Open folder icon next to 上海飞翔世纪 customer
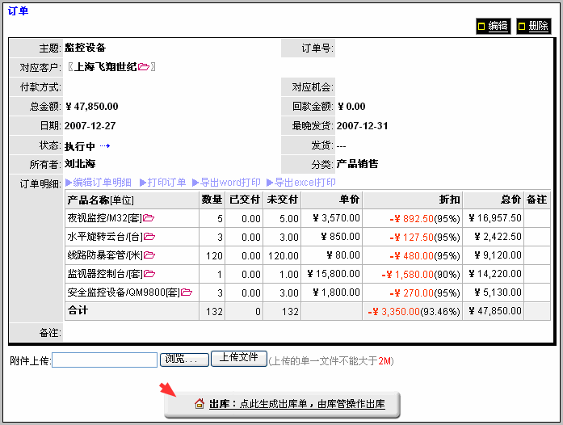 click(143, 67)
